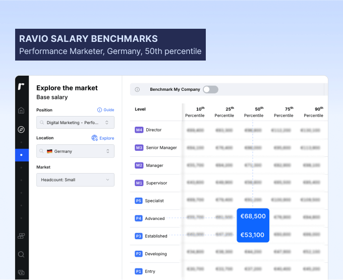Viewport: 343px width, 280px height.
Task: Click the Ravio logo in the sidebar
Action: click(21, 86)
